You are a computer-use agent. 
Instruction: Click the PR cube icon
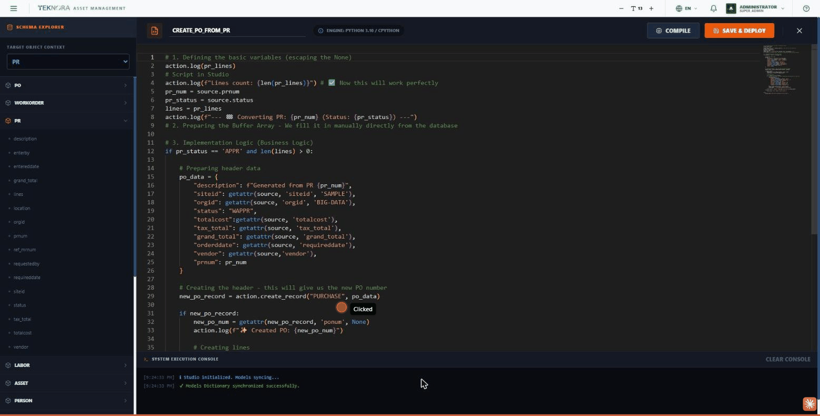tap(8, 121)
